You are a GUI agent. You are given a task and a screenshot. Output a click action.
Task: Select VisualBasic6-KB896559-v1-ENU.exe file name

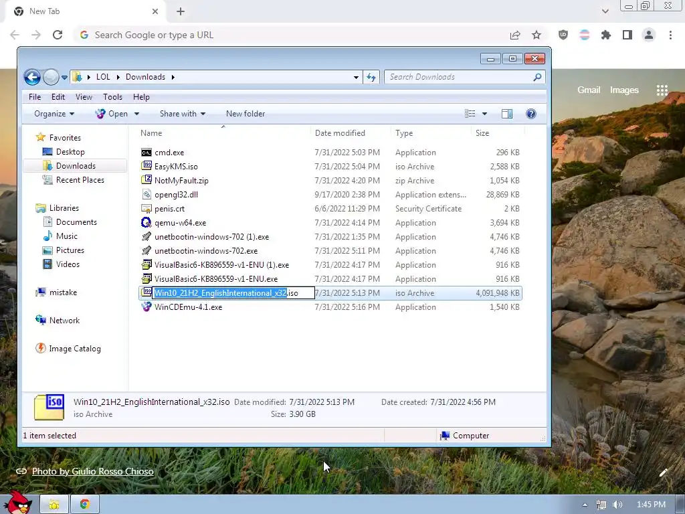216,279
